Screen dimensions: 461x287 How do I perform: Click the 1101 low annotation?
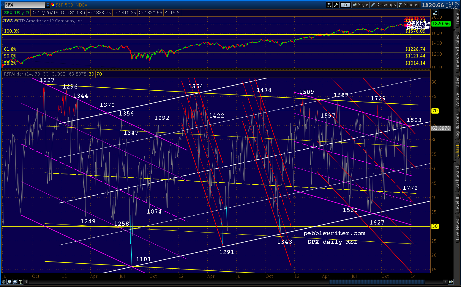(143, 259)
